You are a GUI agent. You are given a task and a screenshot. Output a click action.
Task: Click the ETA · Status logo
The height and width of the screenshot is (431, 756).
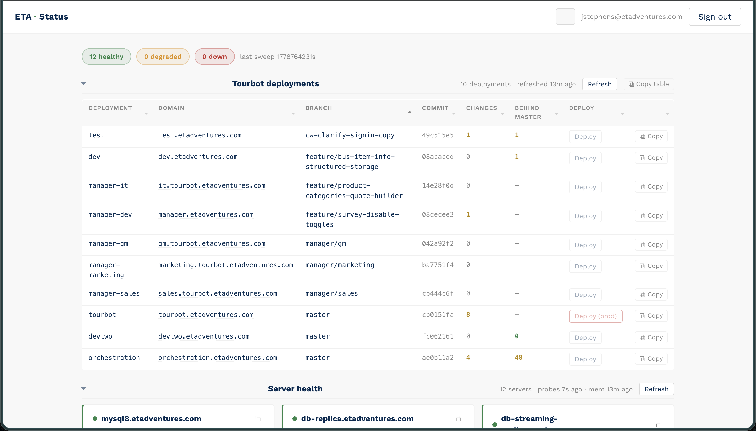pos(41,17)
